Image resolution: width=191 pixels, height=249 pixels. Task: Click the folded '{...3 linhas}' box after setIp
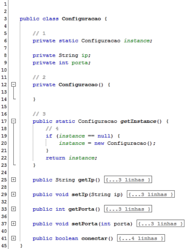click(151, 195)
